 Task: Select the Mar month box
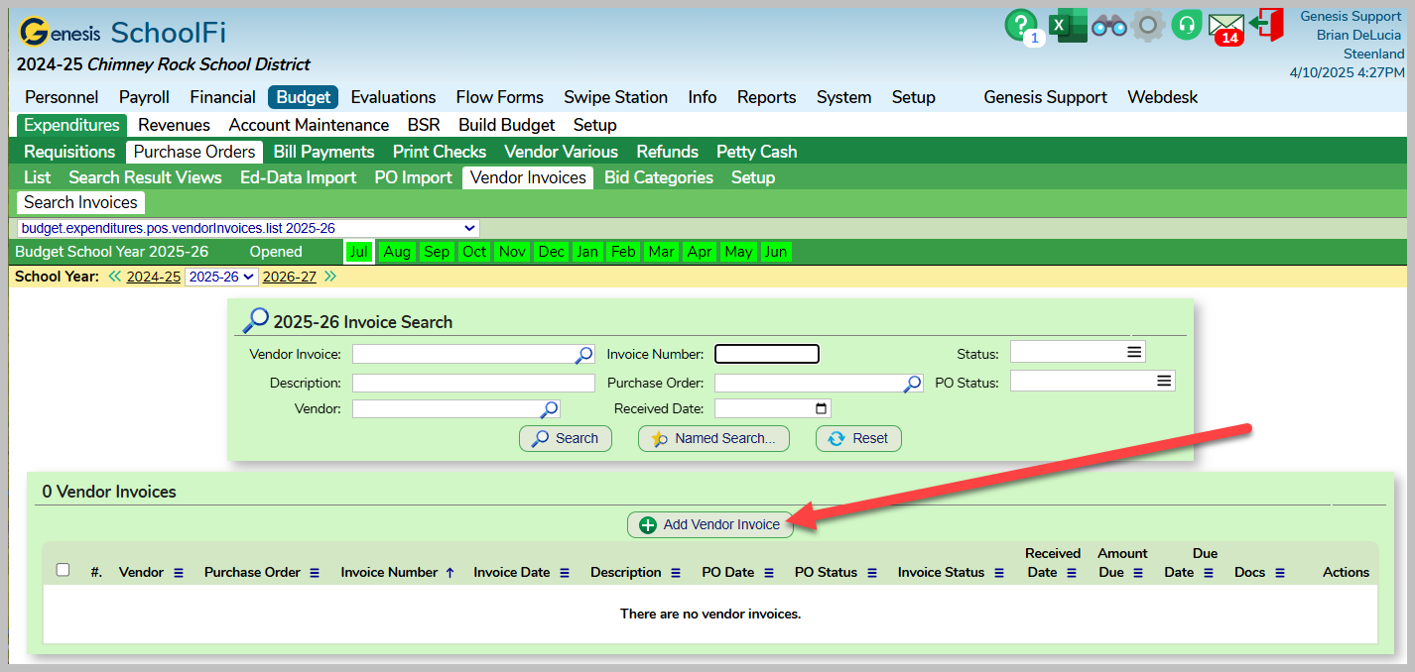[x=662, y=252]
